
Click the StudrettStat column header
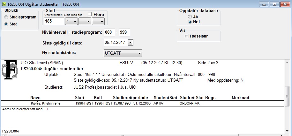[x=192, y=98]
